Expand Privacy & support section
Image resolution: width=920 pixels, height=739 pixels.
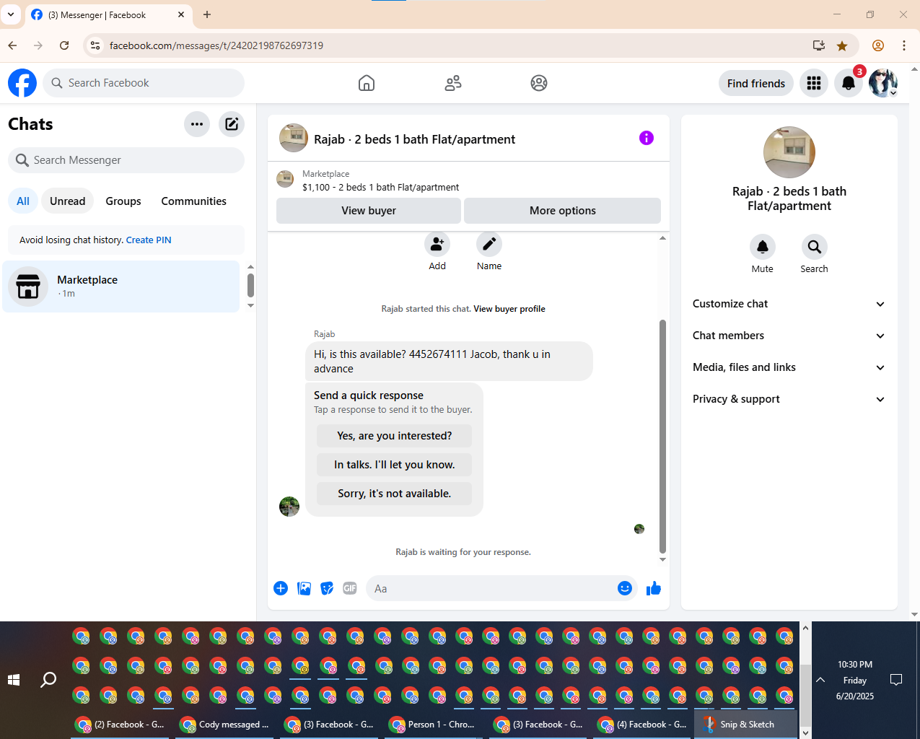point(789,399)
